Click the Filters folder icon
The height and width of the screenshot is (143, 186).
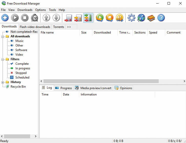point(7,59)
